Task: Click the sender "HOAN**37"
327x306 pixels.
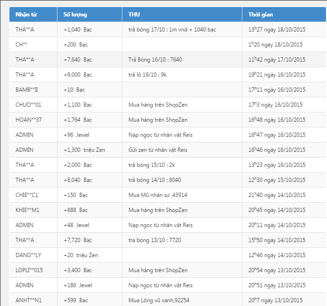Action: point(29,120)
